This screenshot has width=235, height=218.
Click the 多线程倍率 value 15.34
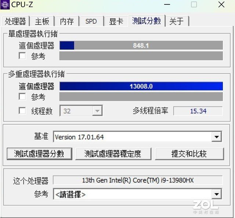198,111
